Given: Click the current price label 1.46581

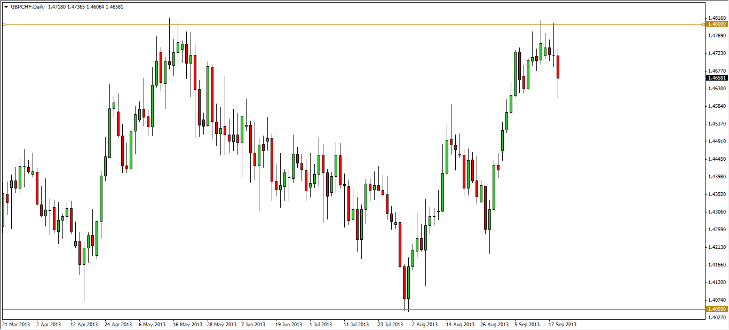Looking at the screenshot, I should point(716,77).
